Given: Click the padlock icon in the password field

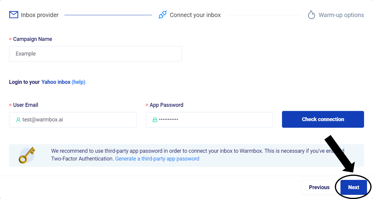Looking at the screenshot, I should click(155, 120).
